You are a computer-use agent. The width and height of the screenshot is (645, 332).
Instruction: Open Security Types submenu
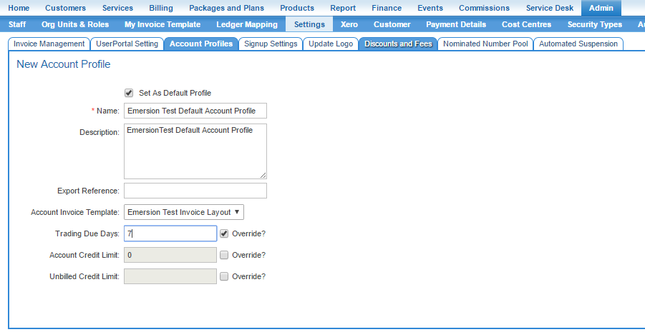[595, 24]
